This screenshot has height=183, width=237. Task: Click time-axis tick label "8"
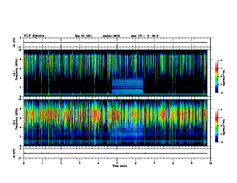[173, 163]
